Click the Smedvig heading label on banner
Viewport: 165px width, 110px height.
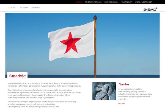[17, 76]
